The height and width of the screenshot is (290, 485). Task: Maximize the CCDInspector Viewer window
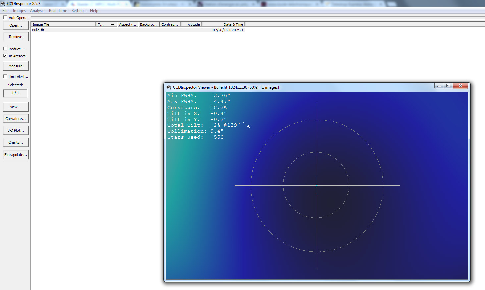pyautogui.click(x=448, y=86)
